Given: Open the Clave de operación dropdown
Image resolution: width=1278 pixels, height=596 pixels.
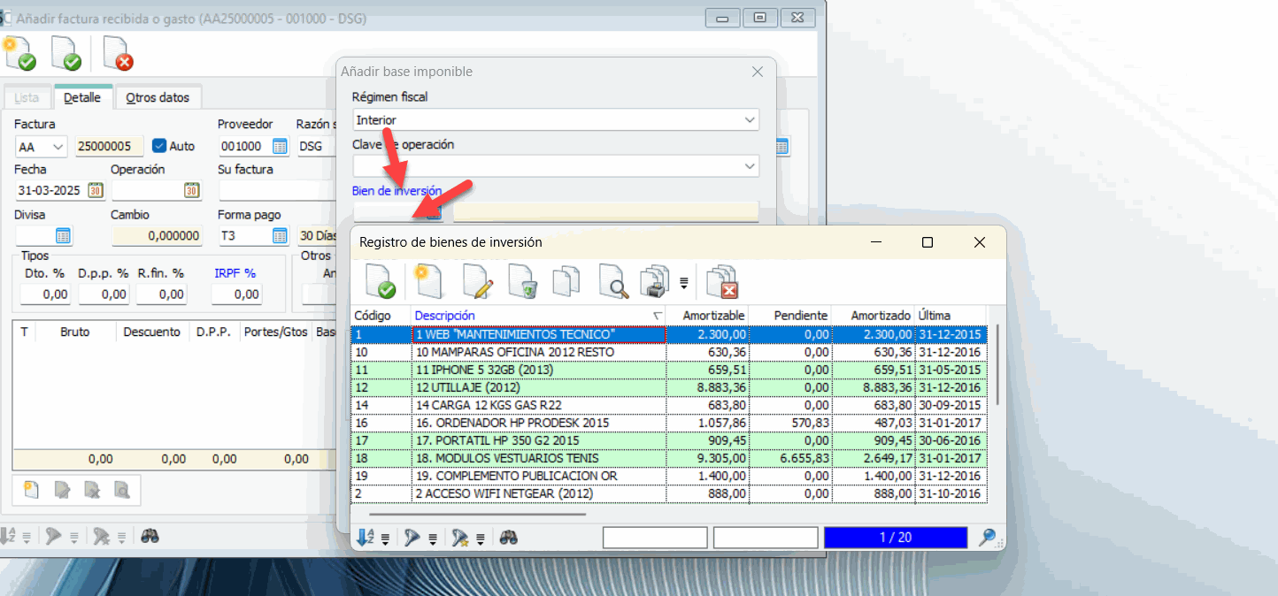Looking at the screenshot, I should pos(750,165).
